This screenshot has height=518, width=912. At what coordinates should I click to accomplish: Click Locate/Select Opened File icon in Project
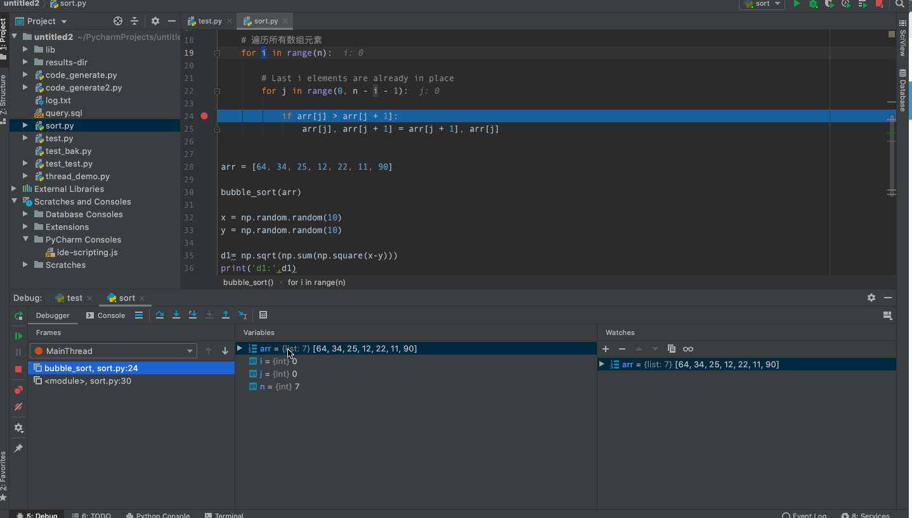tap(118, 21)
